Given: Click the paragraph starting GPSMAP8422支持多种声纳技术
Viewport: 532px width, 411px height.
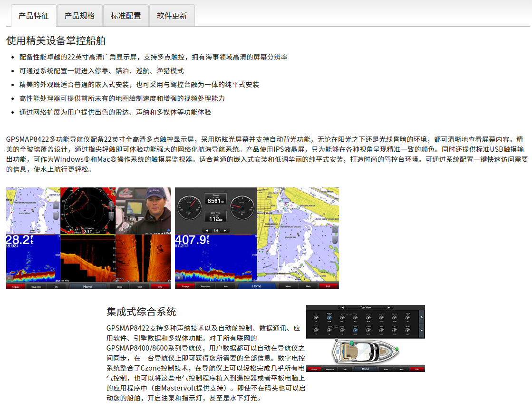Looking at the screenshot, I should coord(205,363).
